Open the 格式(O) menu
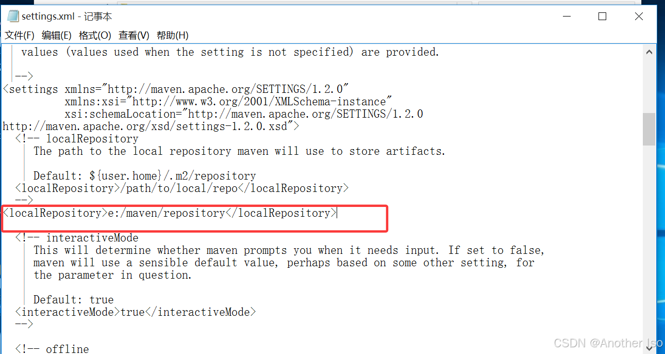 click(x=95, y=36)
